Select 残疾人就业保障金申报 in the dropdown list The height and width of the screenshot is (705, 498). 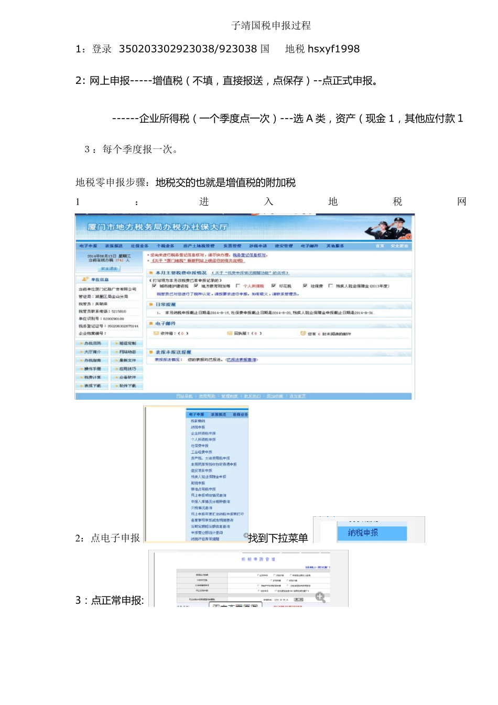pyautogui.click(x=209, y=477)
